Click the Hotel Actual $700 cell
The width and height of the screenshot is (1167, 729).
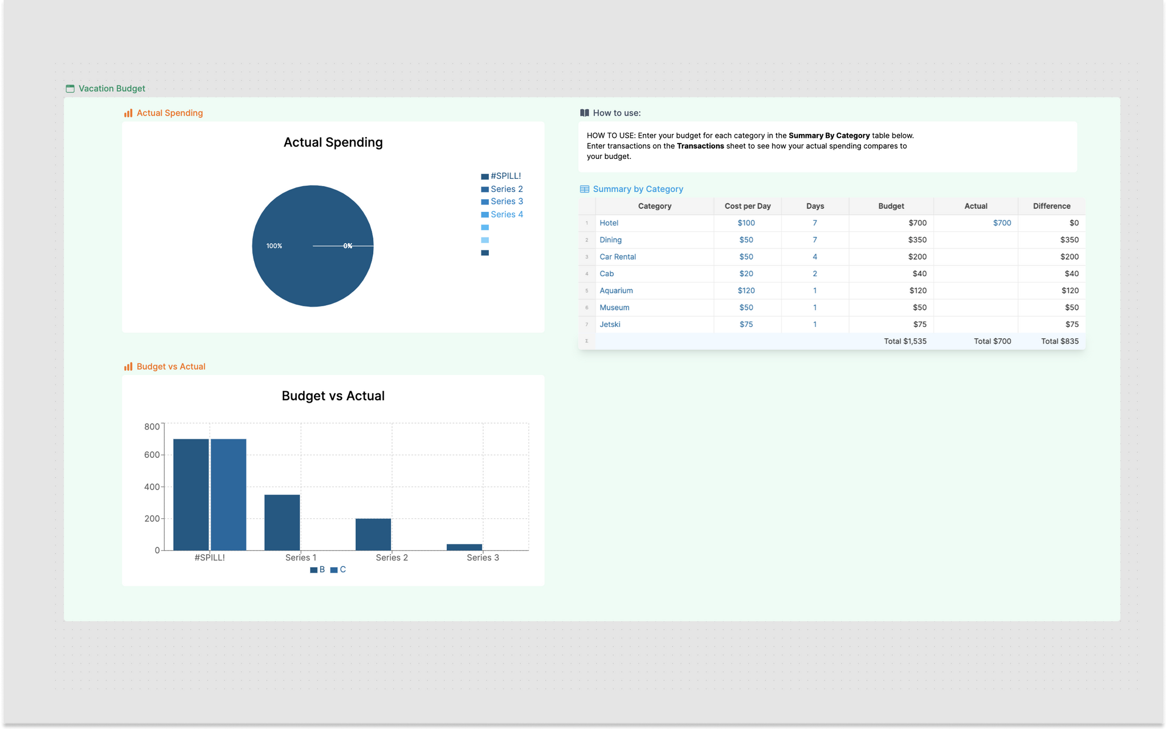click(x=976, y=223)
